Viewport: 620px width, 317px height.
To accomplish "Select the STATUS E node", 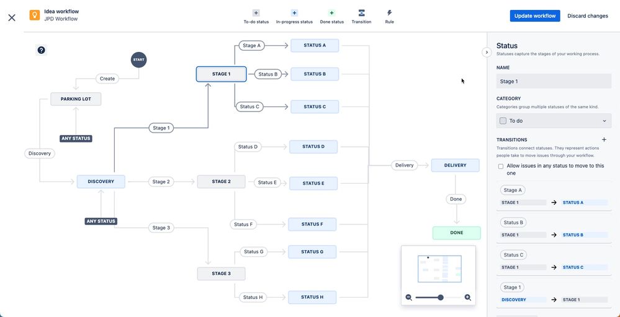I will pos(313,183).
